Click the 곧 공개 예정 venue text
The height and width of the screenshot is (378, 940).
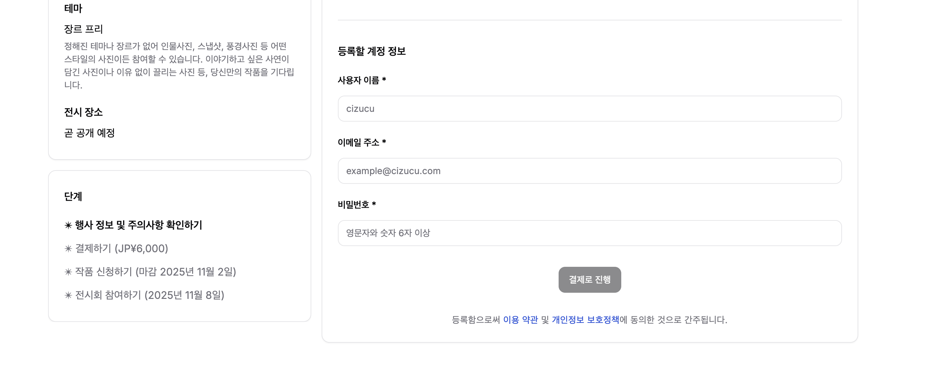coord(89,133)
